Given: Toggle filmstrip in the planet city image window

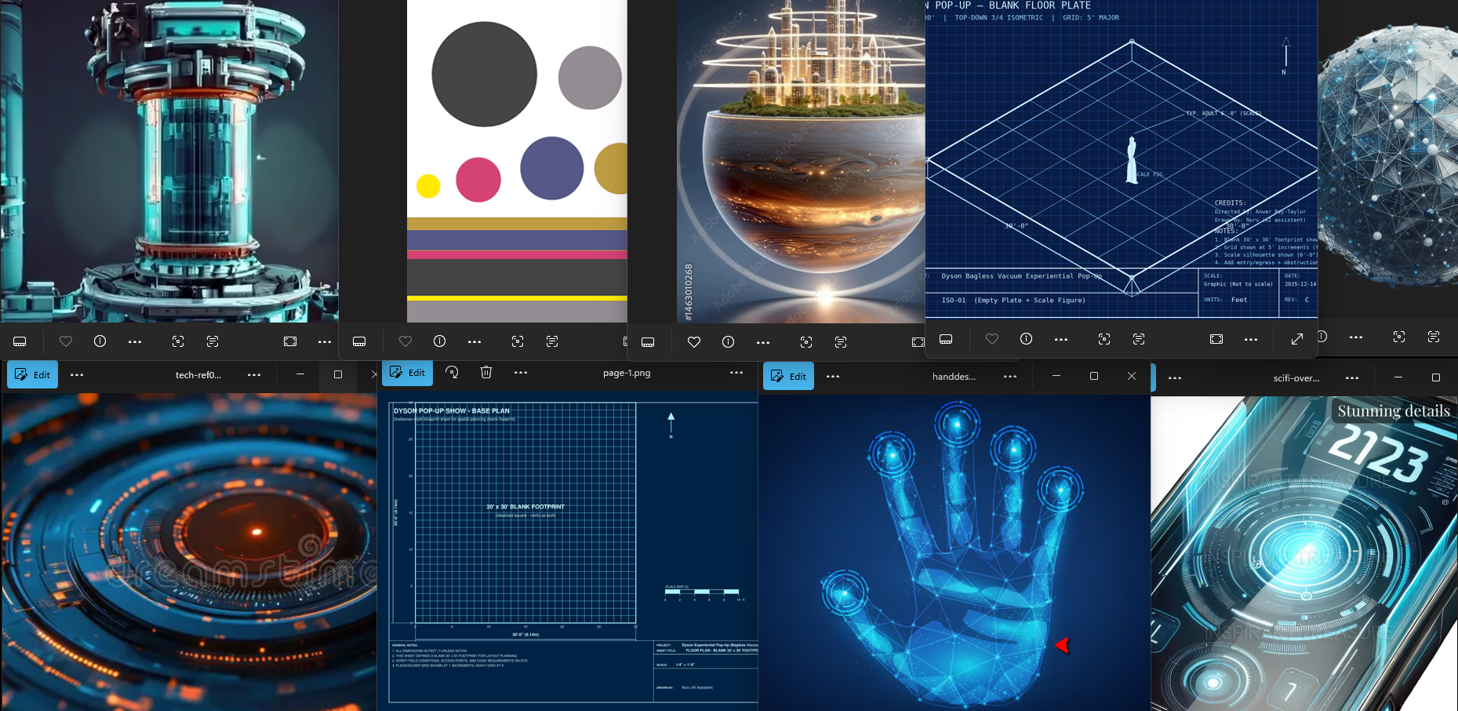Looking at the screenshot, I should (648, 342).
